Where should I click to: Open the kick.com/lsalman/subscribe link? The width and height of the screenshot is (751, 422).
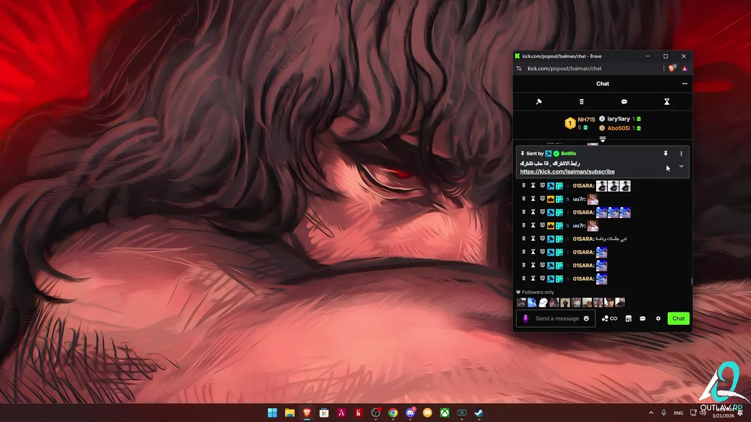567,172
